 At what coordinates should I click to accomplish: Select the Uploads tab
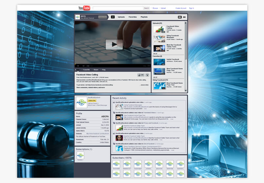click(x=121, y=17)
